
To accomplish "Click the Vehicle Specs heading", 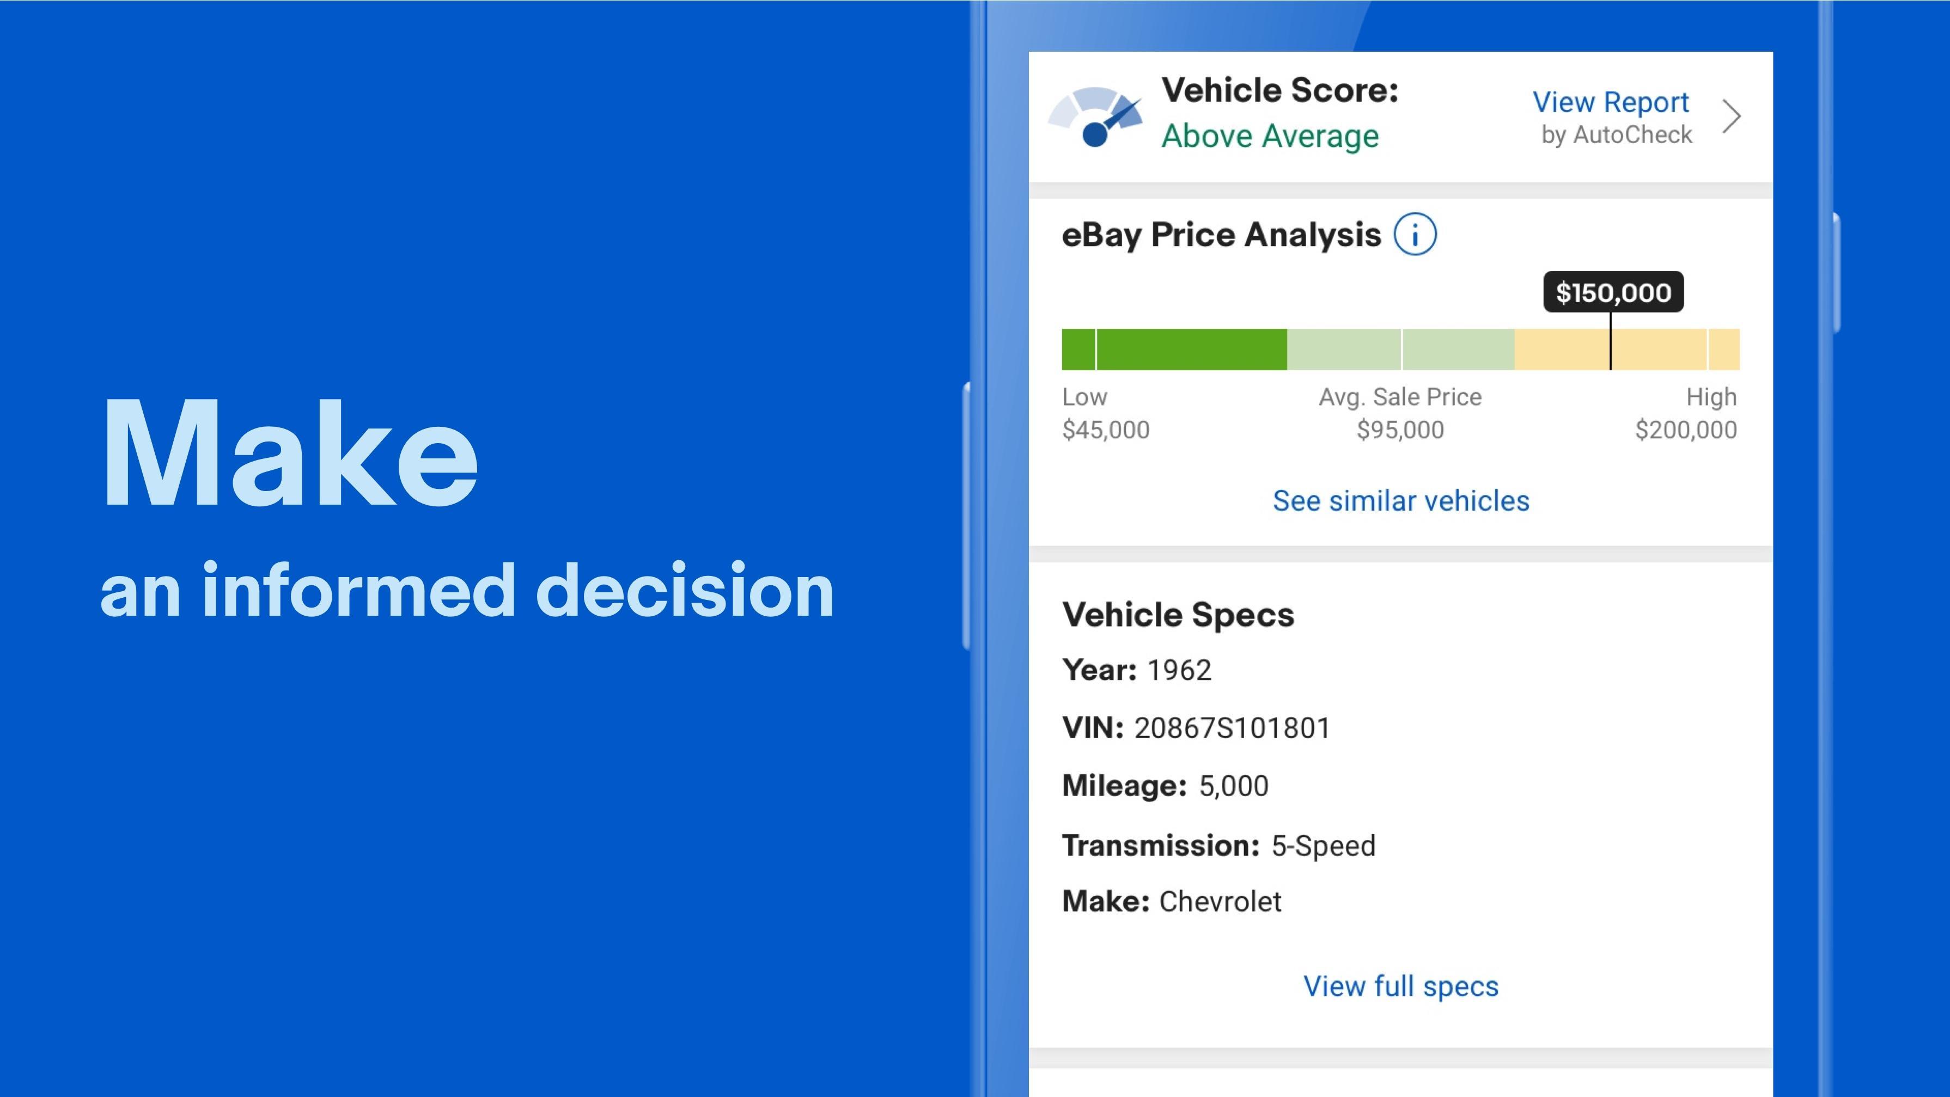I will coord(1178,614).
